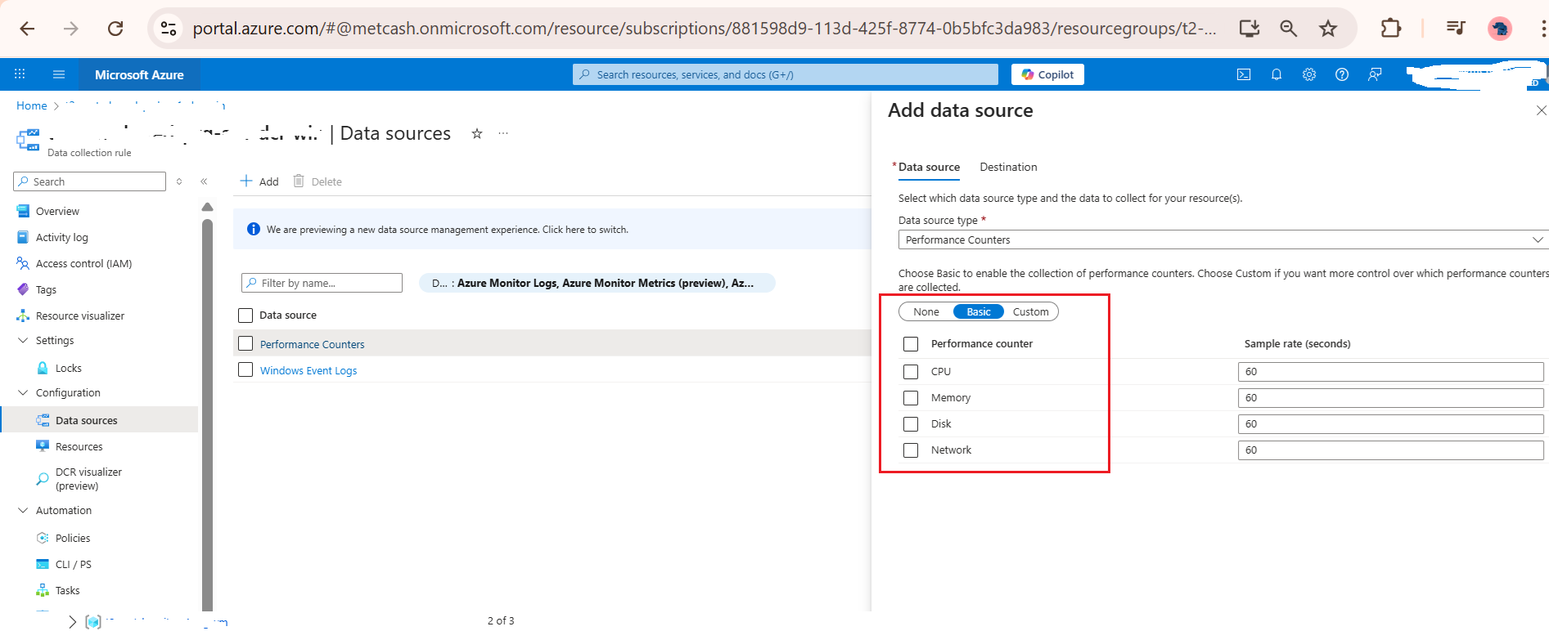This screenshot has width=1549, height=631.
Task: Click the Copilot button
Action: pyautogui.click(x=1047, y=74)
